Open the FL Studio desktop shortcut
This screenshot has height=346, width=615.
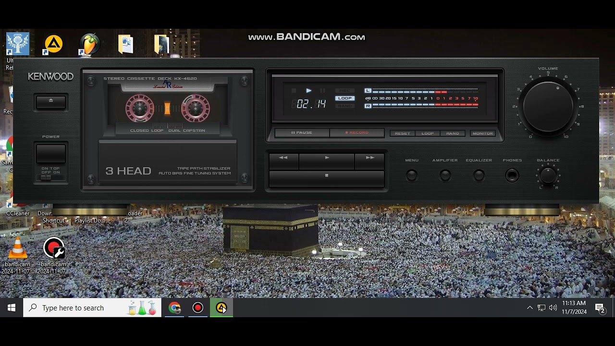(x=90, y=44)
